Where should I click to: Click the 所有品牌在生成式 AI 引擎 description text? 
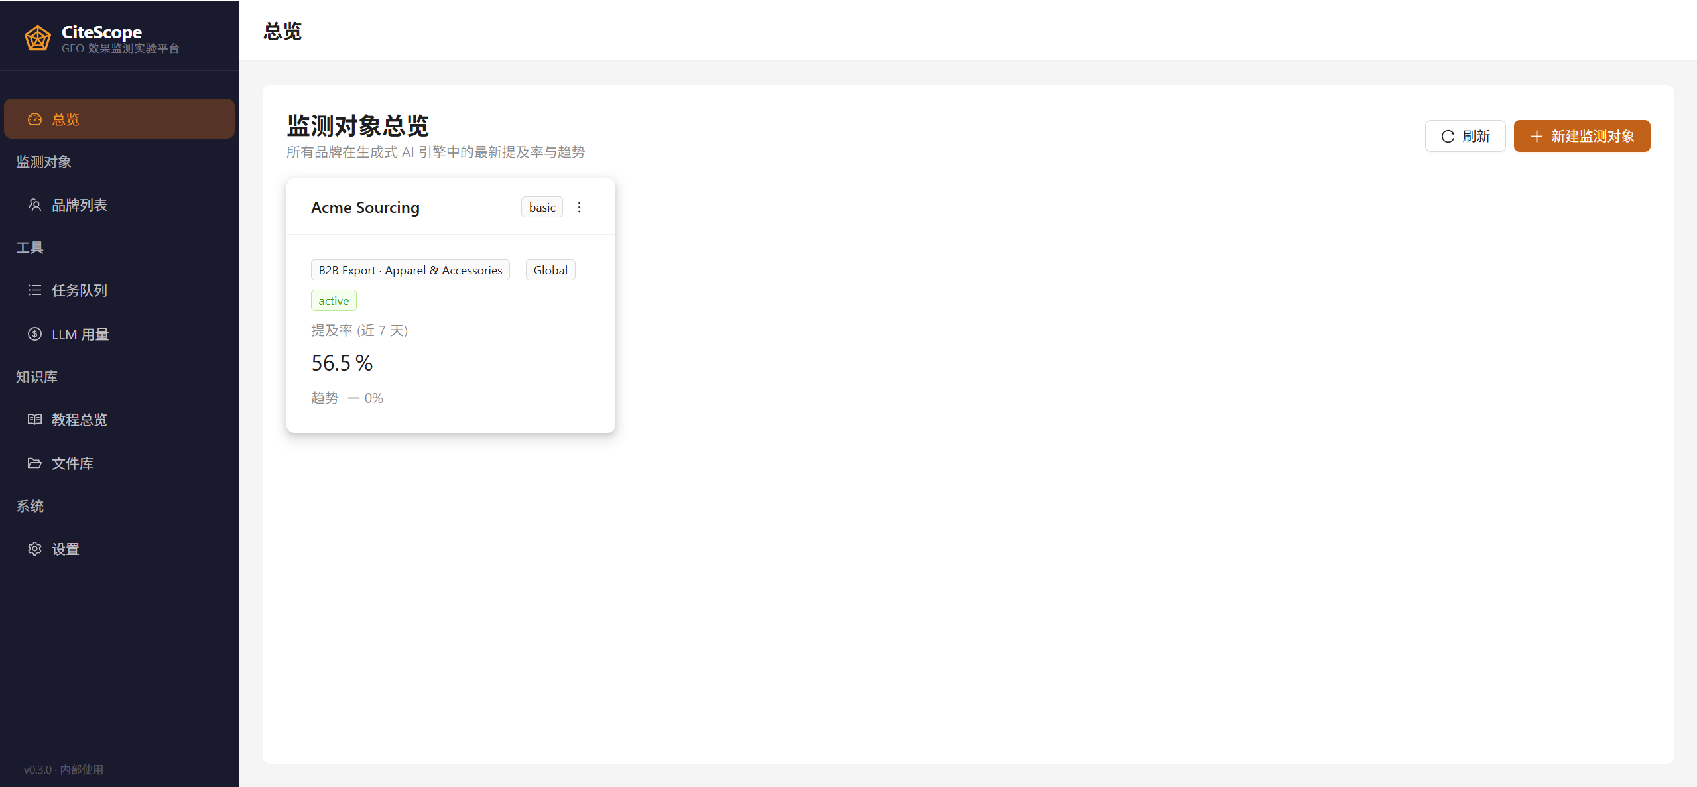coord(436,152)
